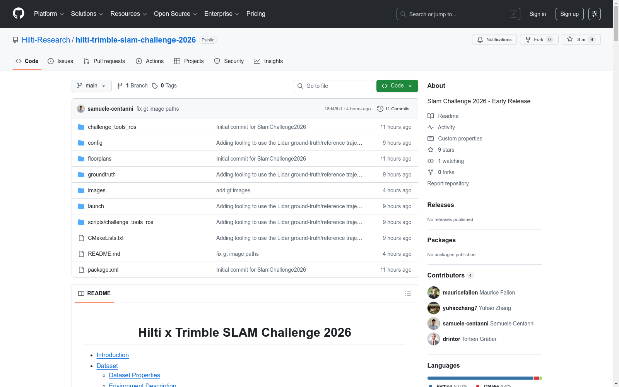Click the 1 watching link
The image size is (619, 387).
point(451,161)
